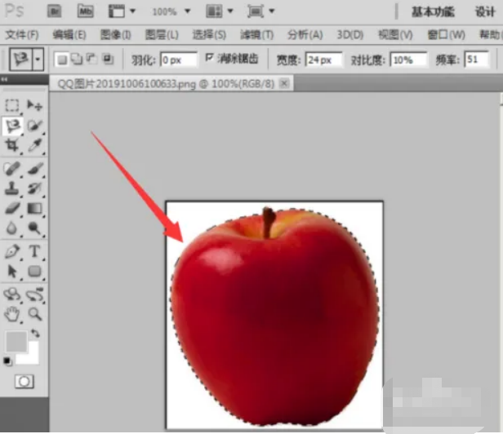Viewport: 503px width, 434px height.
Task: Select the Magnetic Lasso tool in toolbox
Action: pos(12,126)
